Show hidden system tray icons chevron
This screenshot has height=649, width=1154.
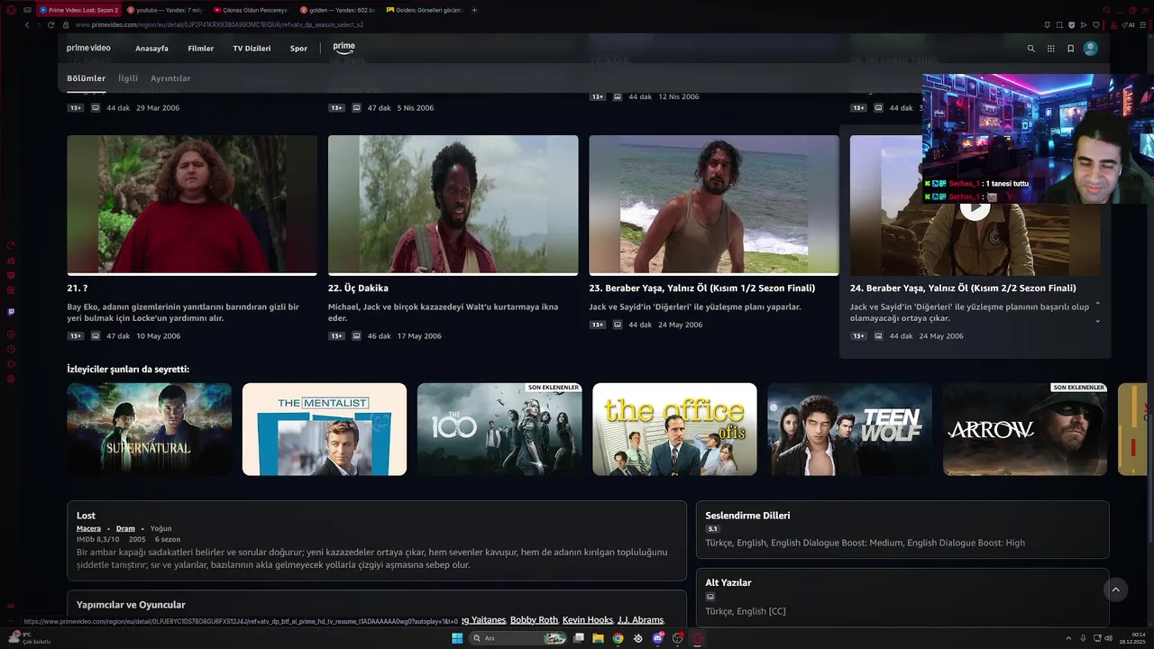tap(1068, 638)
